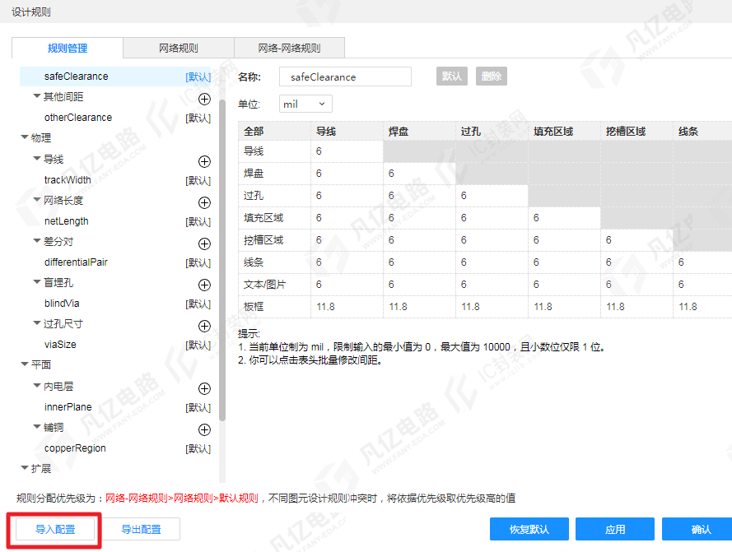The height and width of the screenshot is (552, 732).
Task: Click the 挖槽区域 column header
Action: (636, 131)
